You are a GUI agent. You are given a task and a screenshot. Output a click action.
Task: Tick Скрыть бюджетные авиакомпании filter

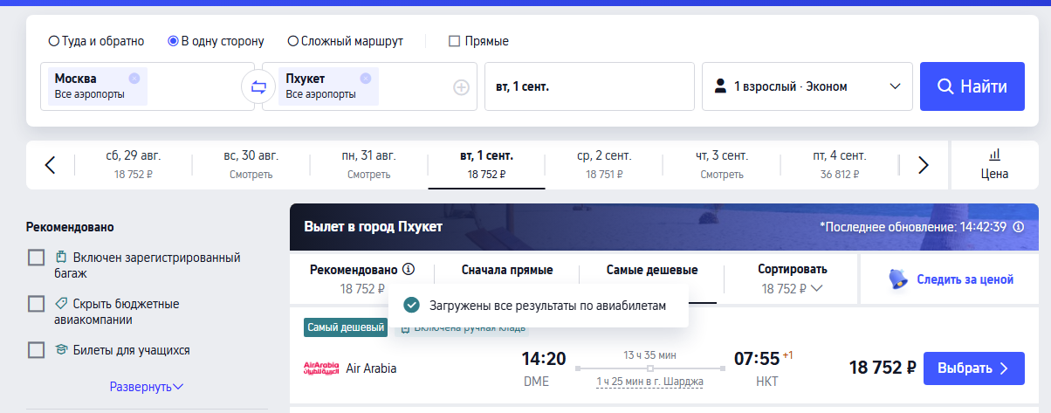coord(37,304)
